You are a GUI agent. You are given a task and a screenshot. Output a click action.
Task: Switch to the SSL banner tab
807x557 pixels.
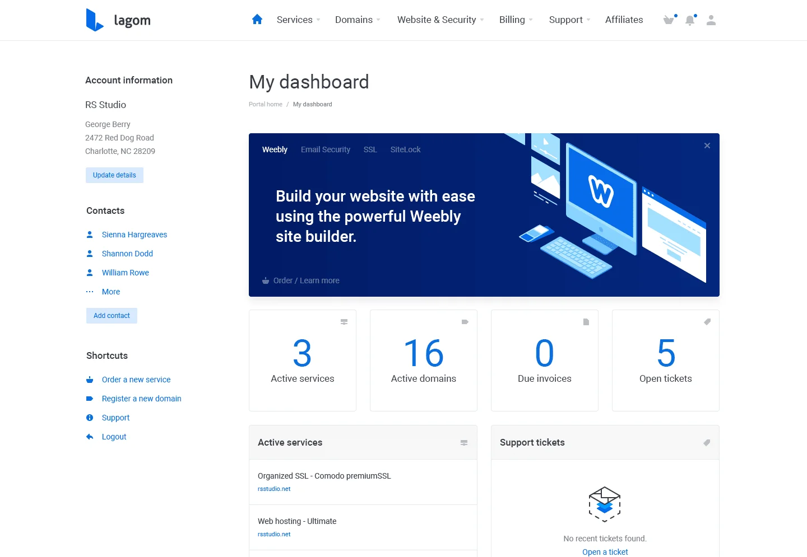point(370,149)
